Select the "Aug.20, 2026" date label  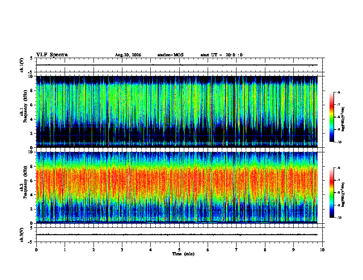coord(128,55)
